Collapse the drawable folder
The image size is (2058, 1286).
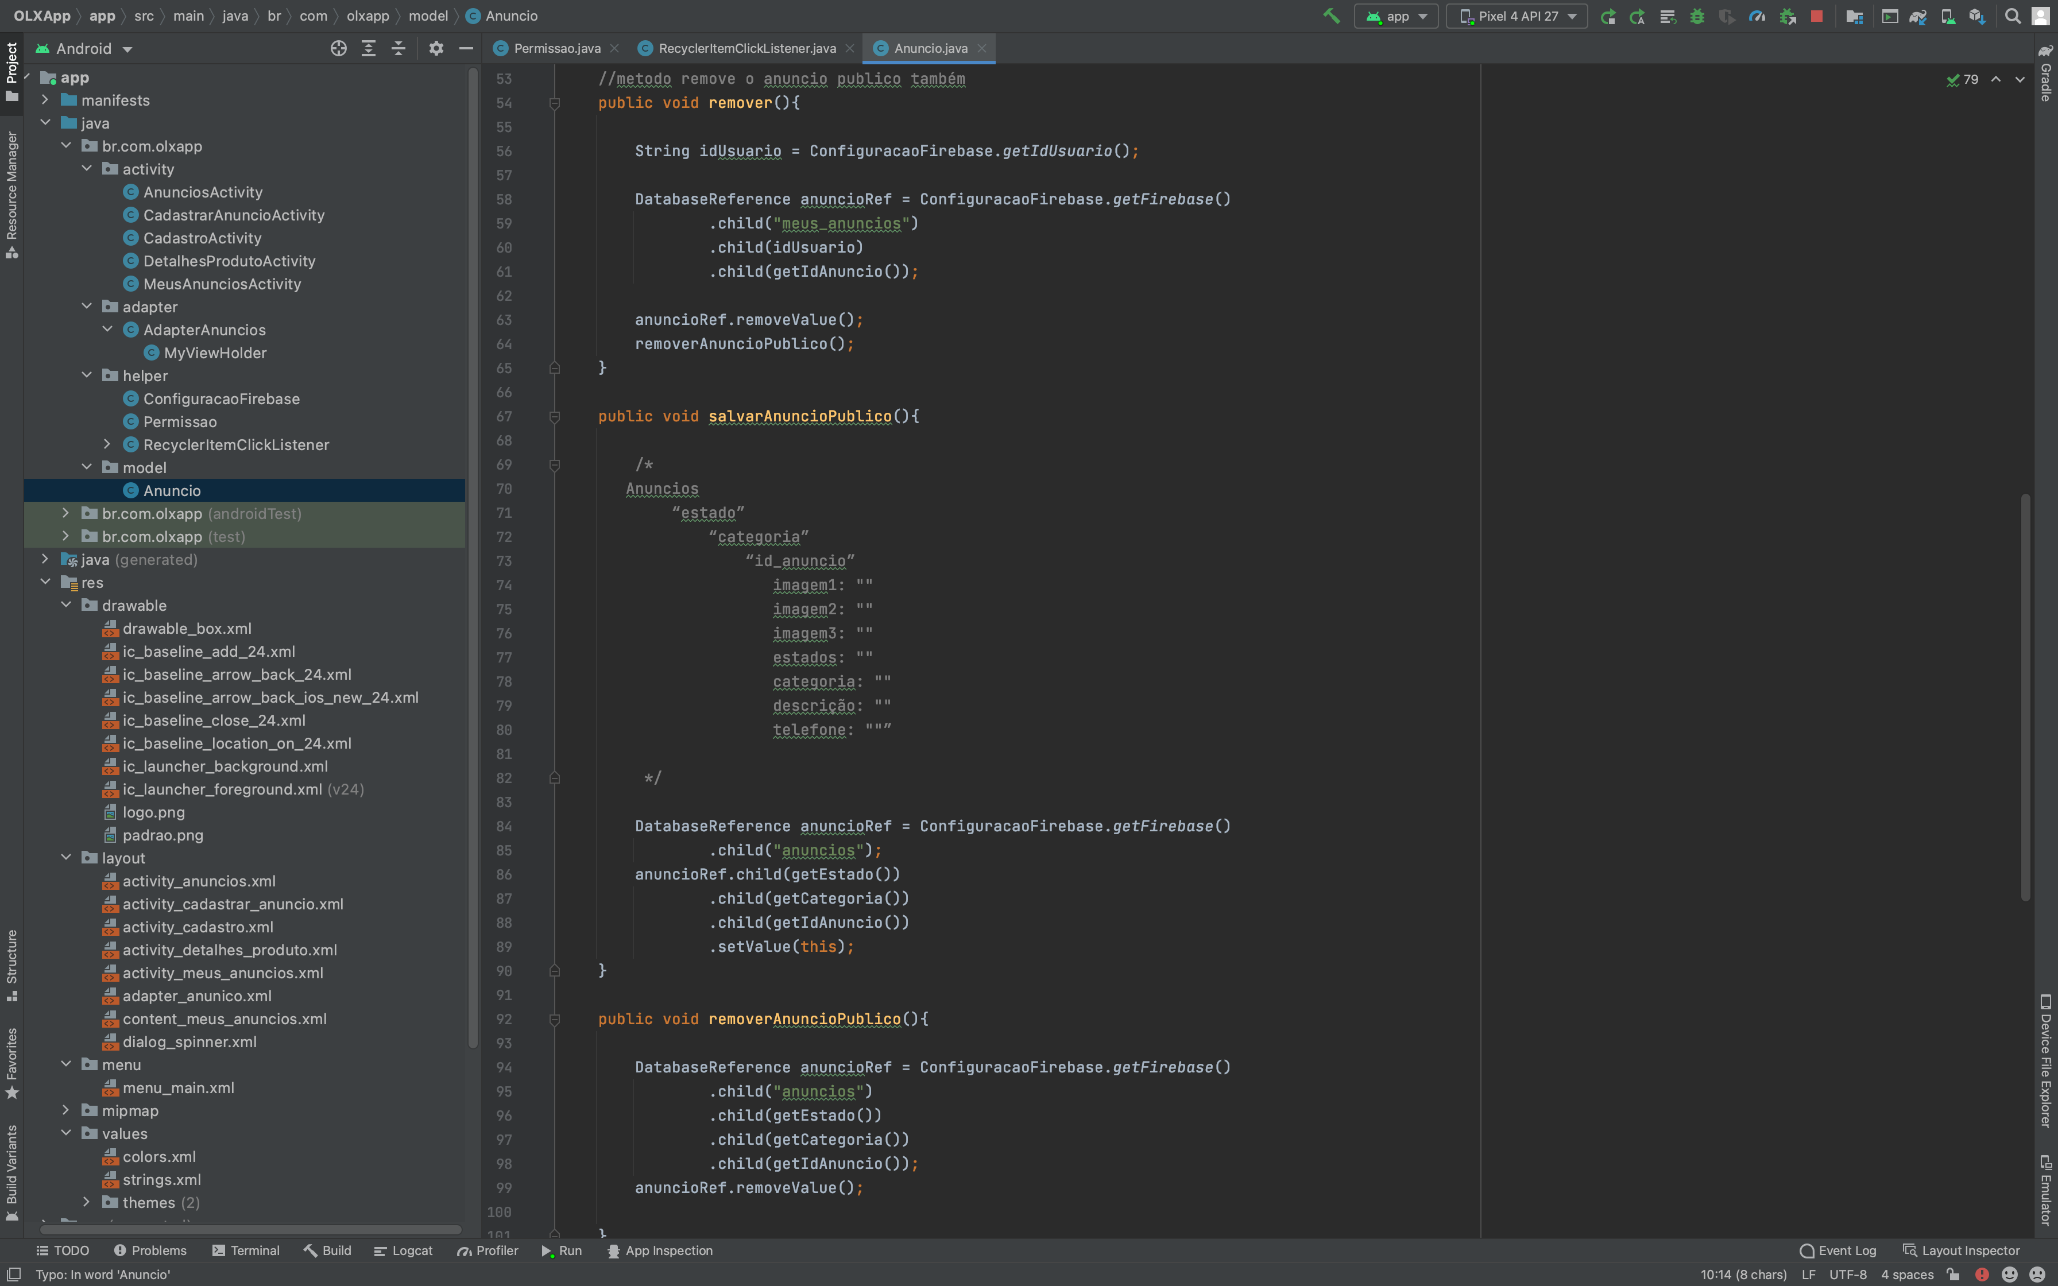[65, 606]
